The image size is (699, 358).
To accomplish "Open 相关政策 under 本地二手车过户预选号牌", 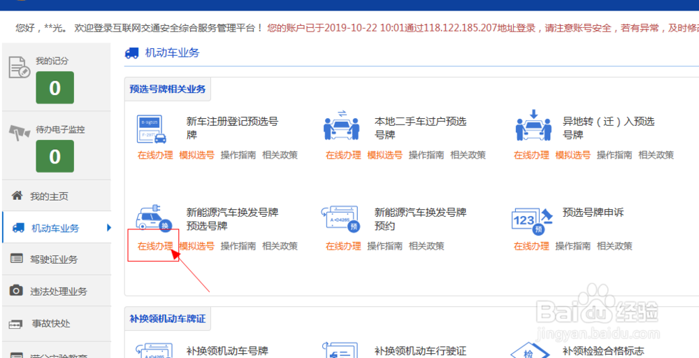I will click(468, 155).
